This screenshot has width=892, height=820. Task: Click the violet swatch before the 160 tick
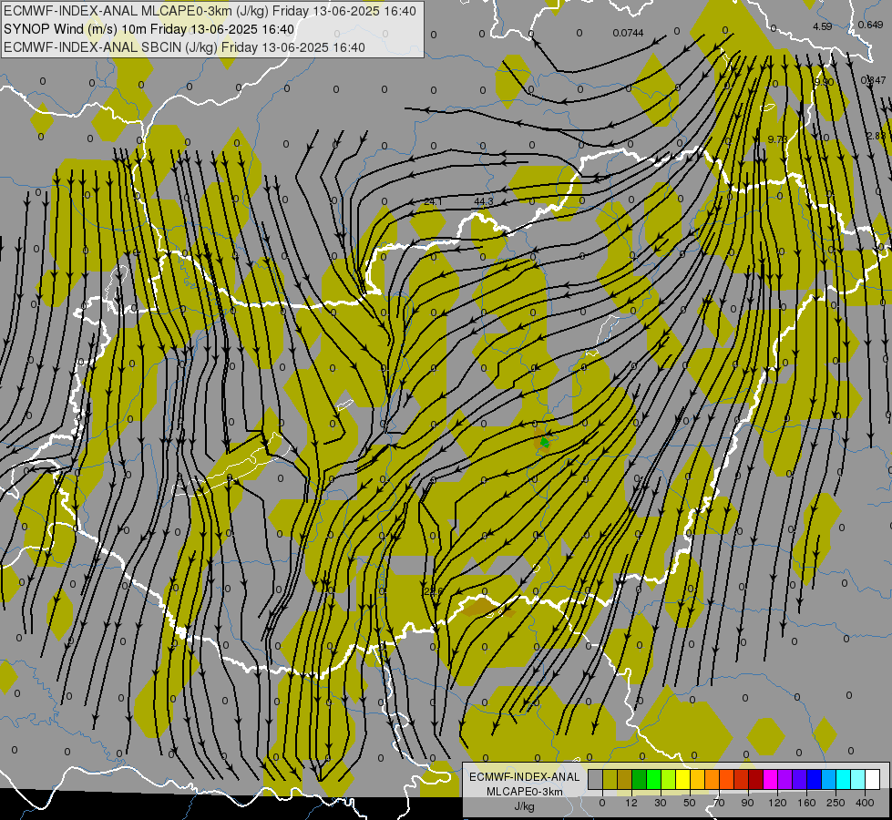(x=799, y=779)
